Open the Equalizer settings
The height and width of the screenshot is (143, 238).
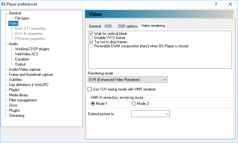tap(22, 59)
